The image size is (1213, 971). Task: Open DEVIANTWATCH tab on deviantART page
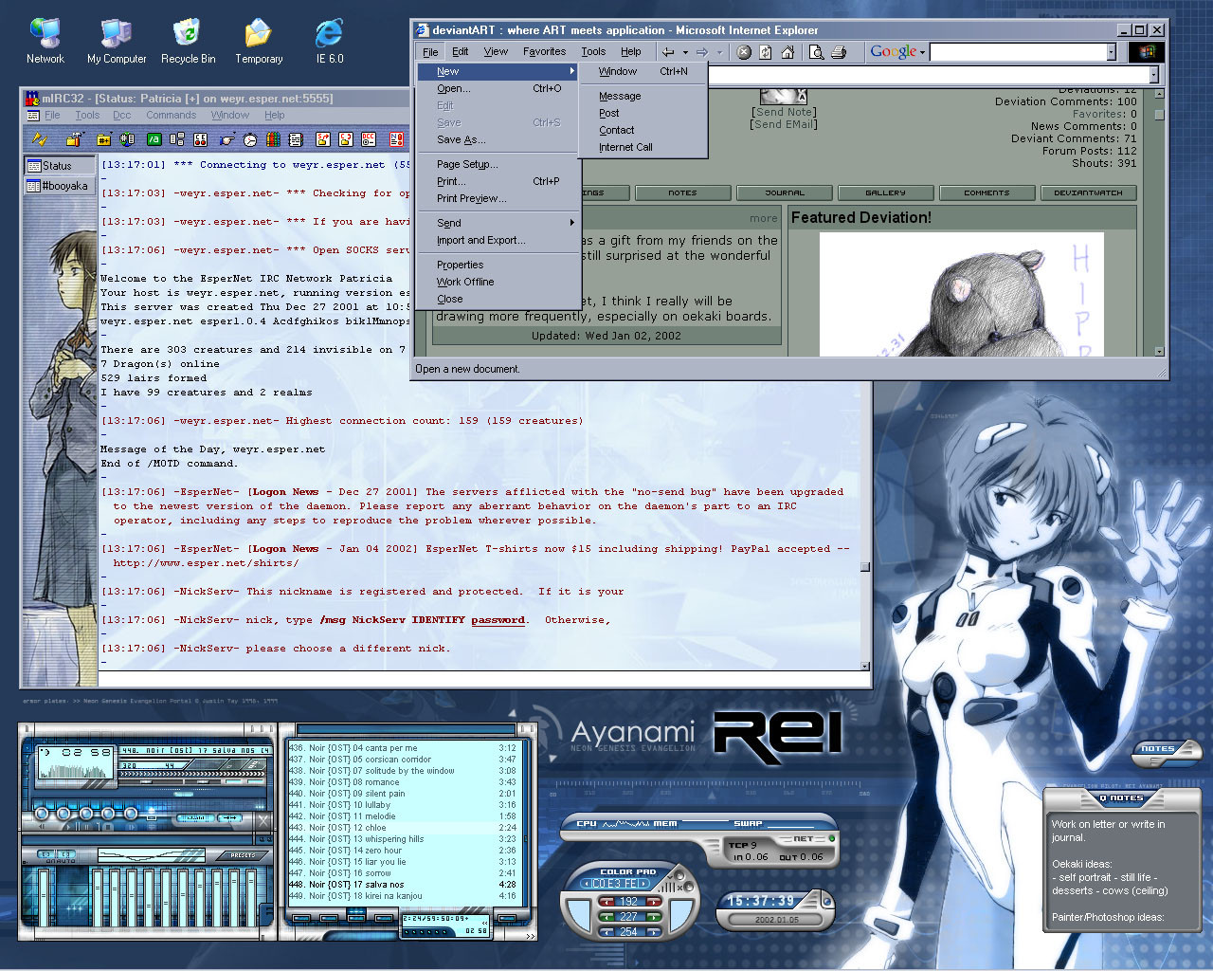1087,192
